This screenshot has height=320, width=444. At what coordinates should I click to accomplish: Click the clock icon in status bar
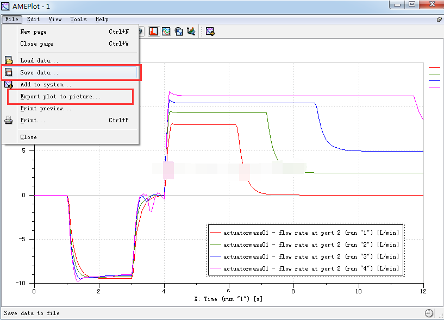(429, 313)
